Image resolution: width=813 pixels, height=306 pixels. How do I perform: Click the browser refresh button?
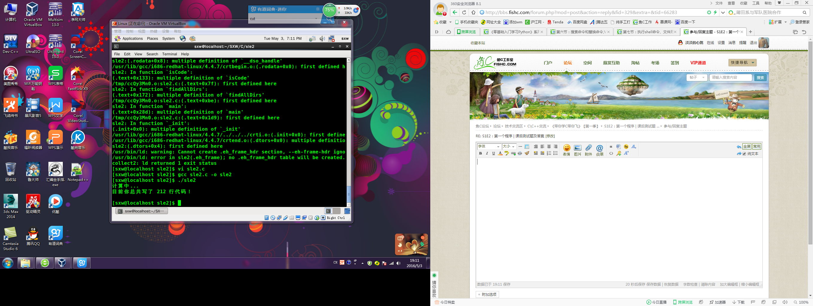(464, 13)
